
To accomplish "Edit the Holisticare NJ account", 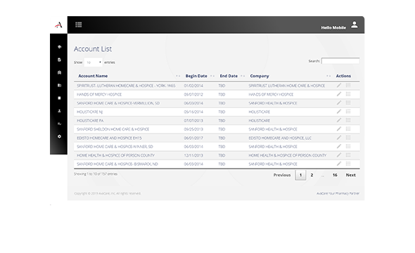I will [339, 112].
